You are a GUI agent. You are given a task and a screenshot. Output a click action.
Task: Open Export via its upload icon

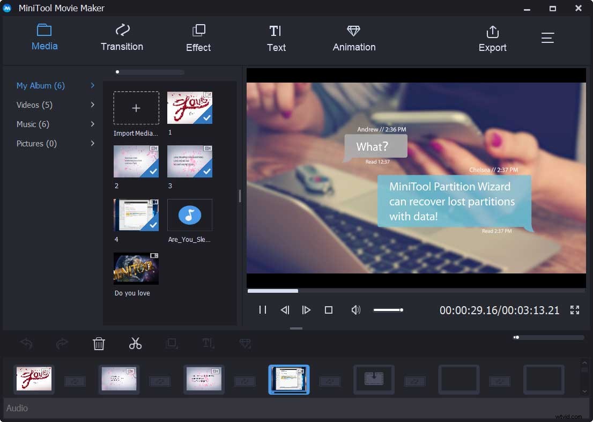(492, 32)
